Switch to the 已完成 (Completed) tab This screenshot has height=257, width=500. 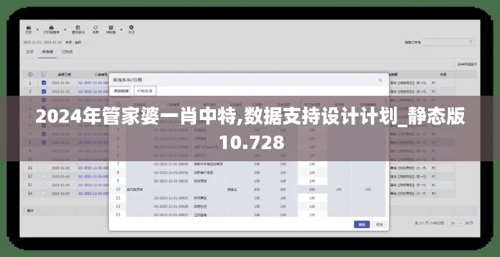pos(67,51)
